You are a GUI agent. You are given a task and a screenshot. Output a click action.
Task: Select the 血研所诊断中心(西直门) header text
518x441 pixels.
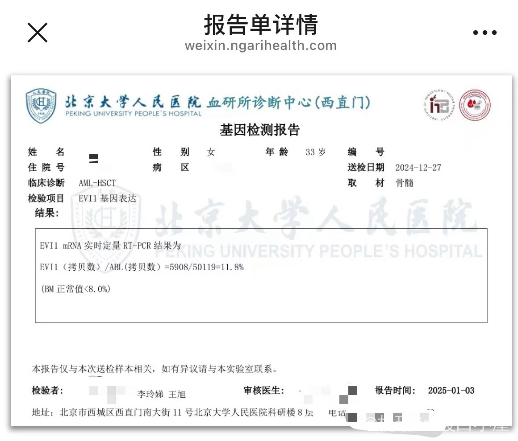(289, 103)
